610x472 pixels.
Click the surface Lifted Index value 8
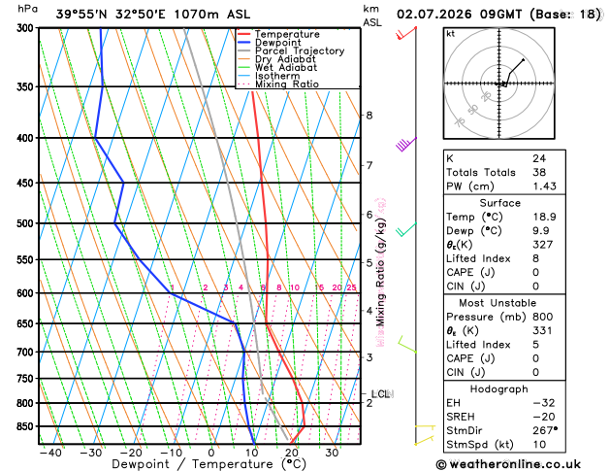pyautogui.click(x=535, y=258)
